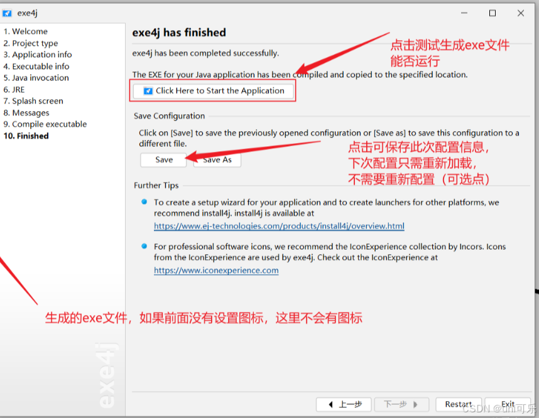Click the 'exe4j has finished' heading

tap(179, 33)
